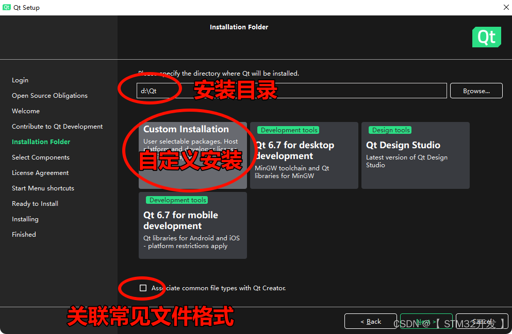Viewport: 512px width, 334px height.
Task: Enable associating common file types with Qt Creator
Action: [x=143, y=288]
